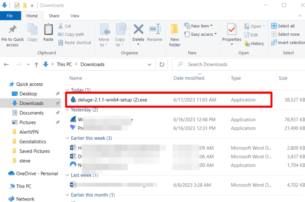This screenshot has height=202, width=305.
Task: Click the Search Downloads input box
Action: tap(238, 64)
